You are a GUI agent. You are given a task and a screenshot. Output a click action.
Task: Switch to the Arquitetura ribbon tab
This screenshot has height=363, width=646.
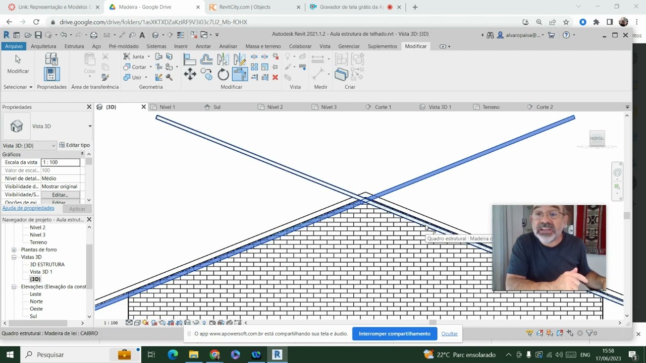click(x=43, y=46)
